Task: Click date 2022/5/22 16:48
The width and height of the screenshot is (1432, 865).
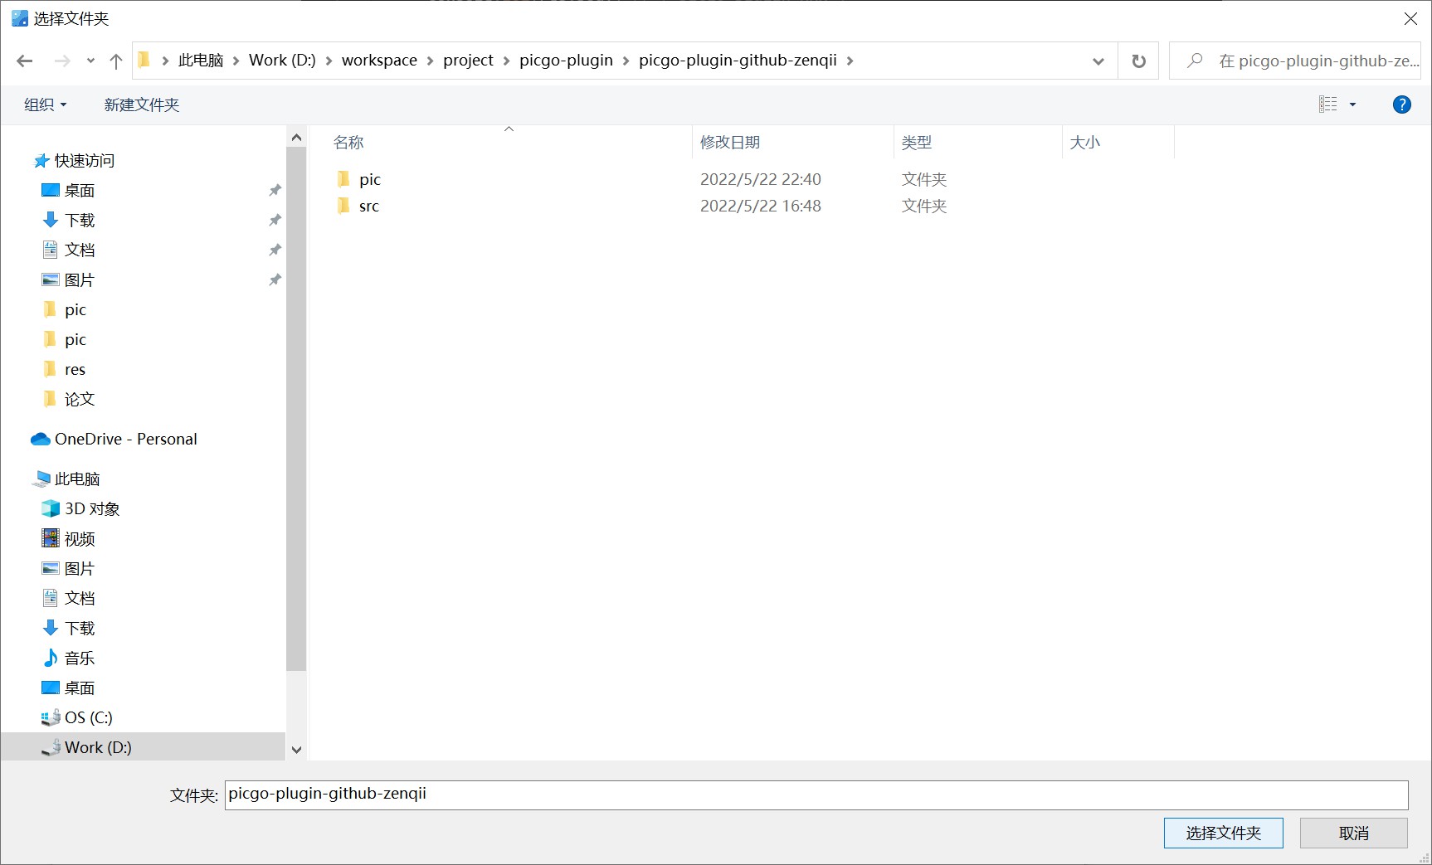Action: pyautogui.click(x=761, y=206)
